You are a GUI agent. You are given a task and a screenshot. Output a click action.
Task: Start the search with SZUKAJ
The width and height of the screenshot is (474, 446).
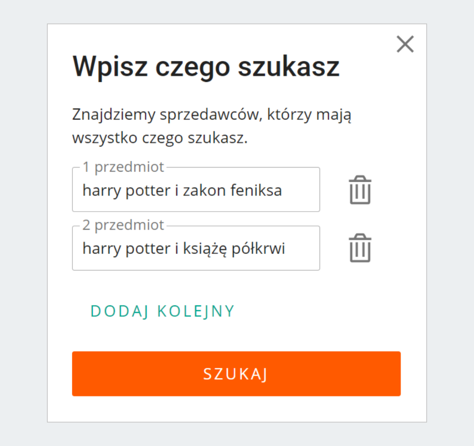[x=236, y=374]
